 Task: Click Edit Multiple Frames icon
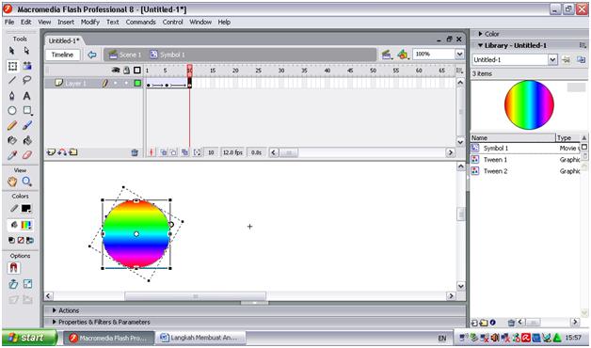(x=184, y=152)
